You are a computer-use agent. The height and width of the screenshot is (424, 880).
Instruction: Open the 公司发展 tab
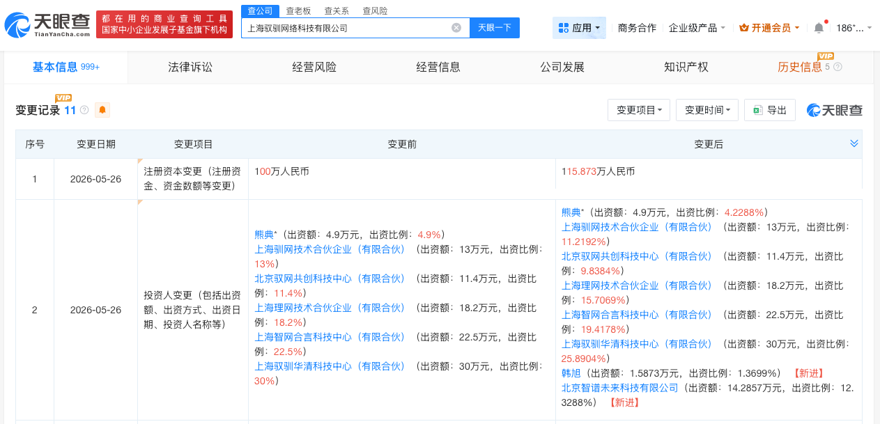562,67
